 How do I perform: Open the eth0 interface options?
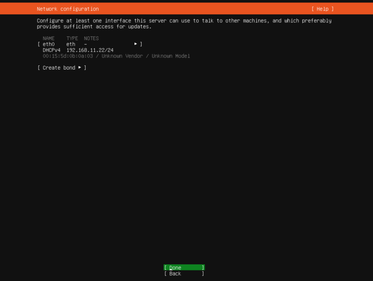click(48, 44)
